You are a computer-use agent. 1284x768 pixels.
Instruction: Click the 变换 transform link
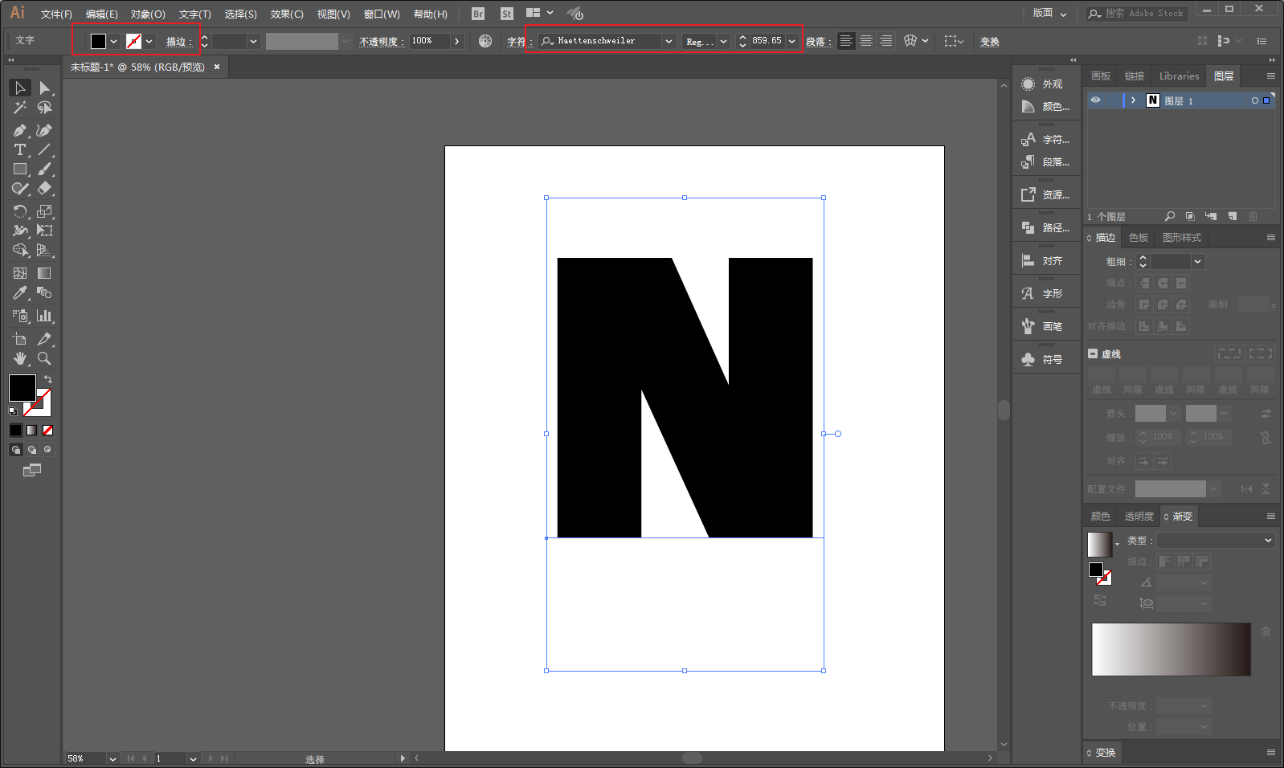point(990,41)
